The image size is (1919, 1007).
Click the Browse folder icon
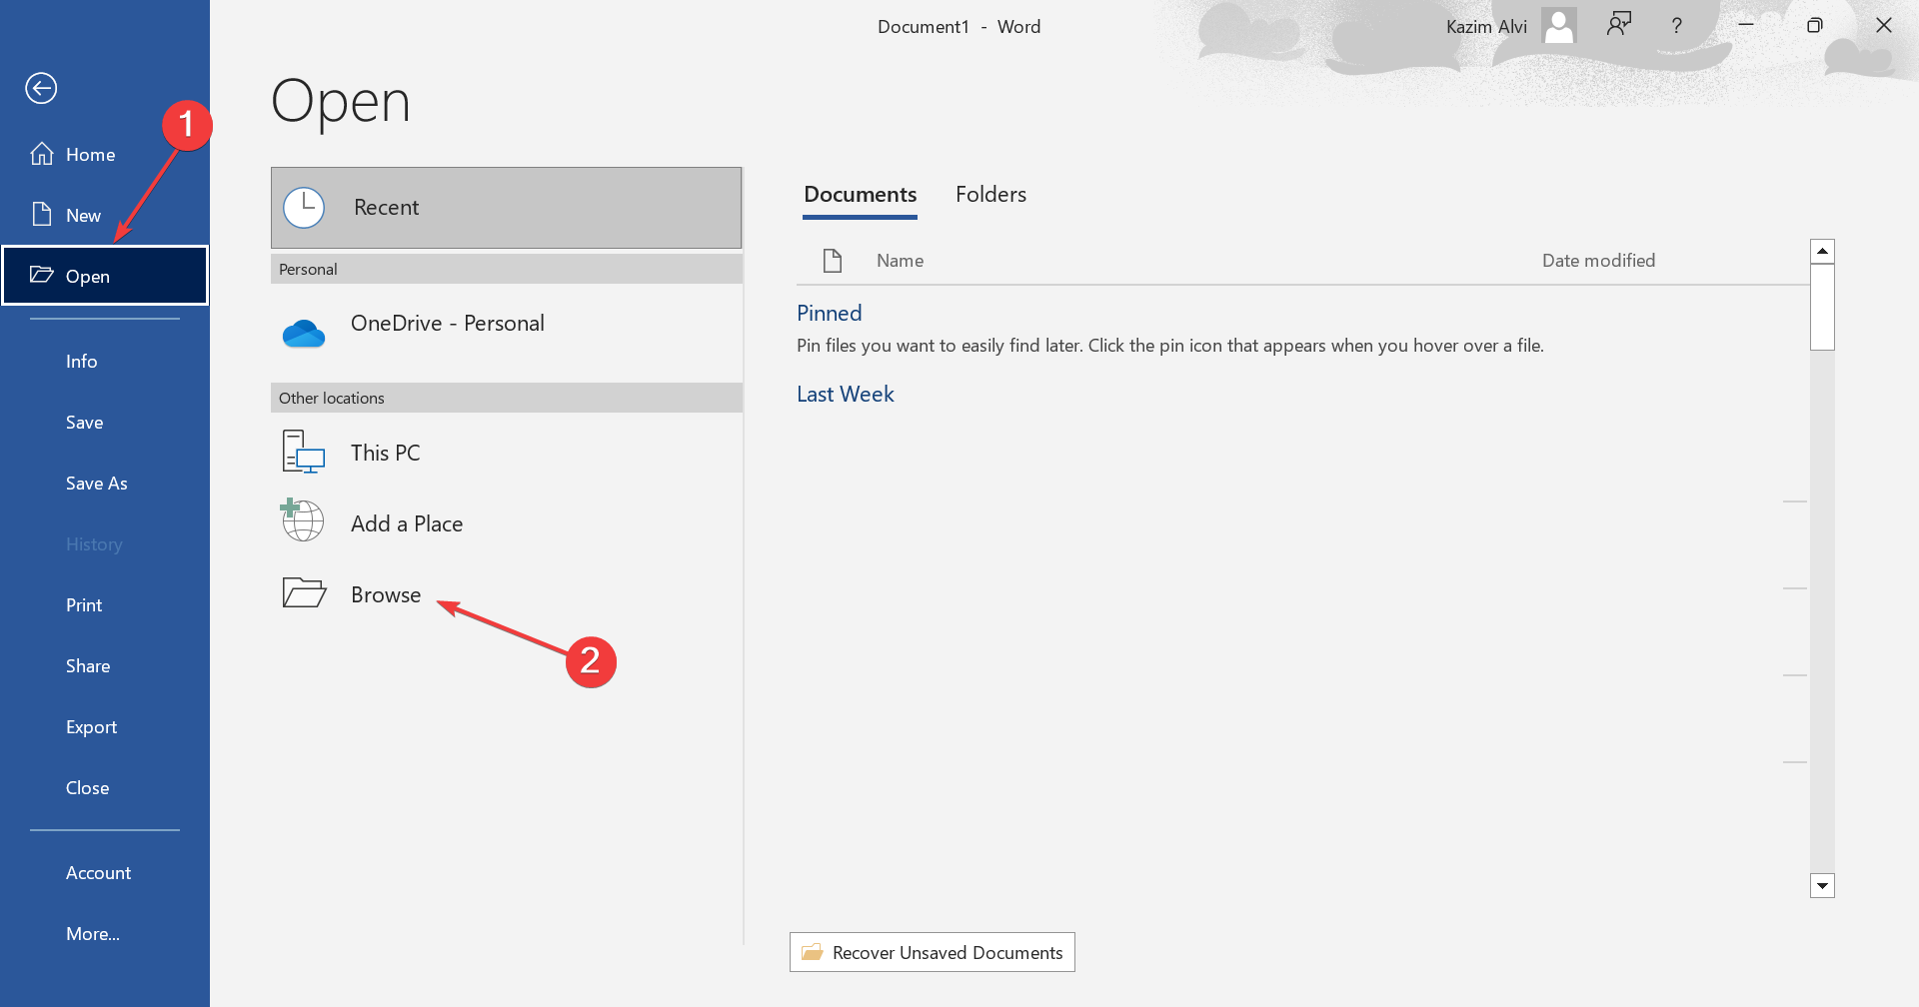[304, 592]
